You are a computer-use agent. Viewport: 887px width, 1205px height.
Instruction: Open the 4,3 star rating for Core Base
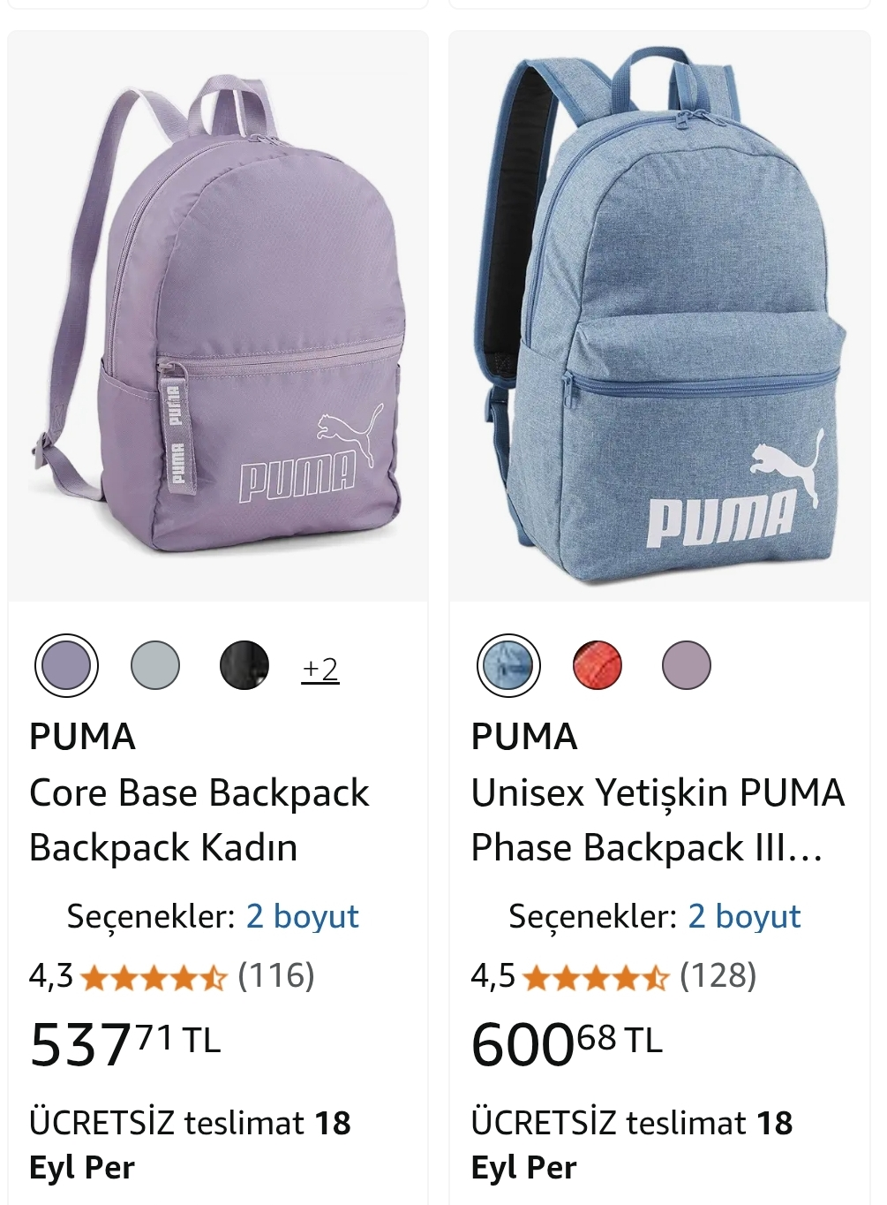point(129,976)
